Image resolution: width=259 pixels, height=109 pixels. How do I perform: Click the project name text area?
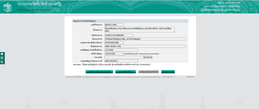click(139, 30)
